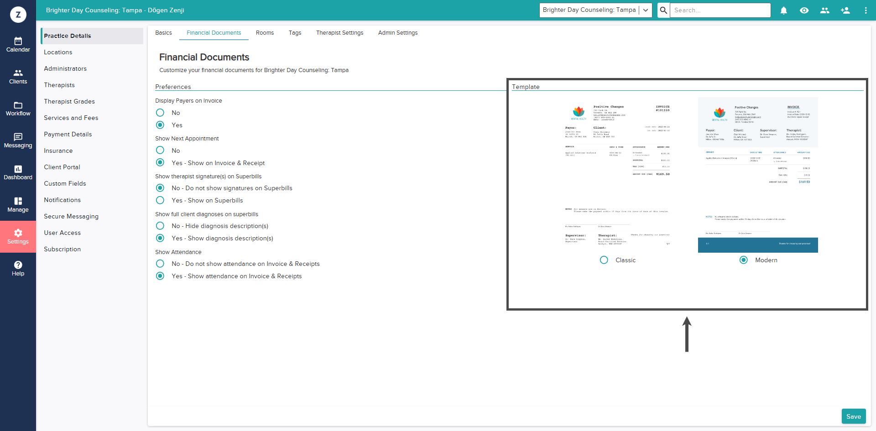Open the Brighter Day Counseling: Tampa dropdown
876x431 pixels.
click(x=595, y=10)
